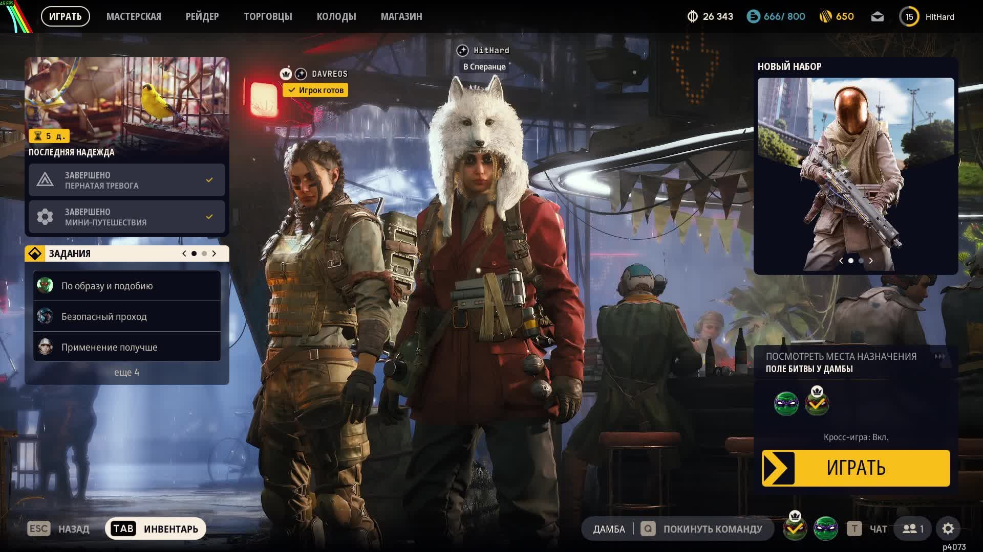The image size is (983, 552).
Task: Click the crowned leader avatar in bottom bar
Action: [x=795, y=526]
